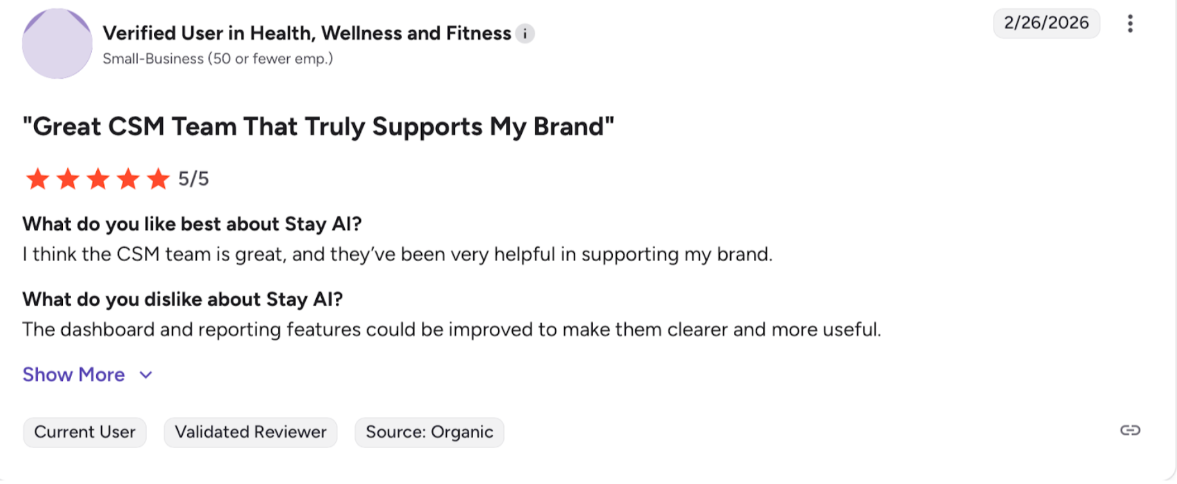Viewport: 1177px width, 484px height.
Task: Click the Show More link
Action: pyautogui.click(x=74, y=375)
